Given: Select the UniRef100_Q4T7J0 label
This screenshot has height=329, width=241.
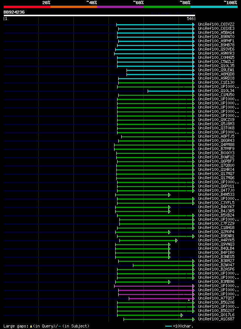Looking at the screenshot, I should 216,190.
